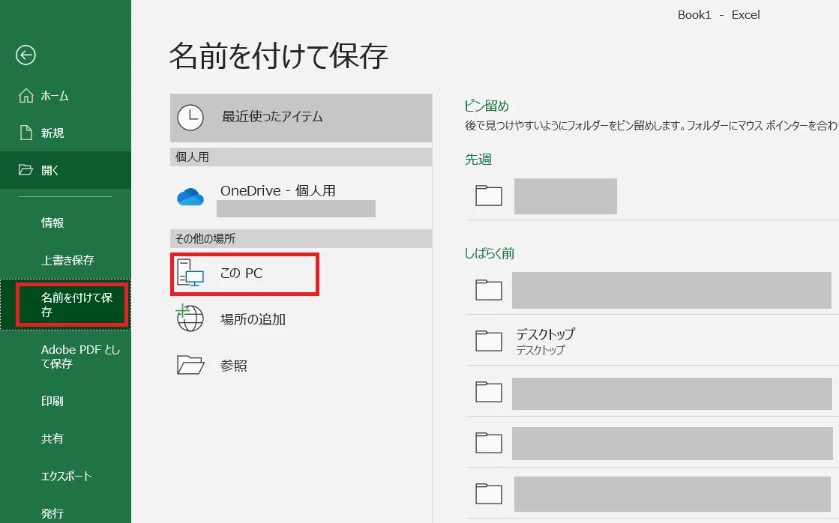Click the 個人用 section header
839x523 pixels.
pos(301,157)
